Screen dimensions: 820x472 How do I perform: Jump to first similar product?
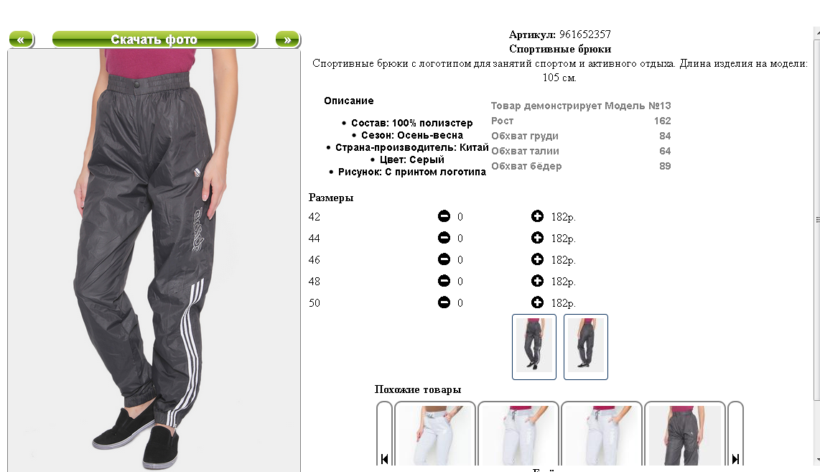[384, 434]
